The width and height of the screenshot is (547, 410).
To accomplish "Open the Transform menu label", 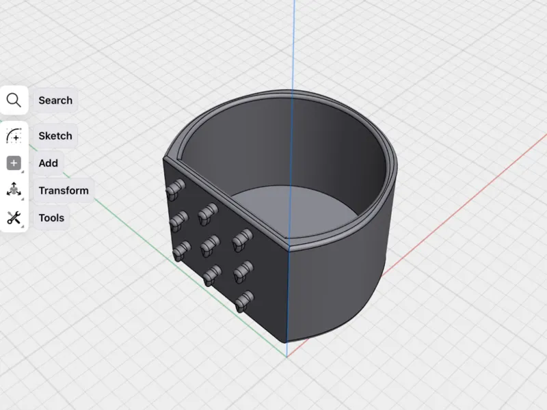I will point(64,191).
